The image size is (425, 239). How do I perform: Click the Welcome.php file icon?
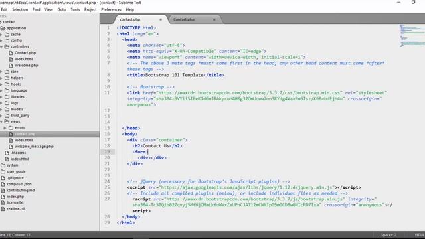pos(11,66)
